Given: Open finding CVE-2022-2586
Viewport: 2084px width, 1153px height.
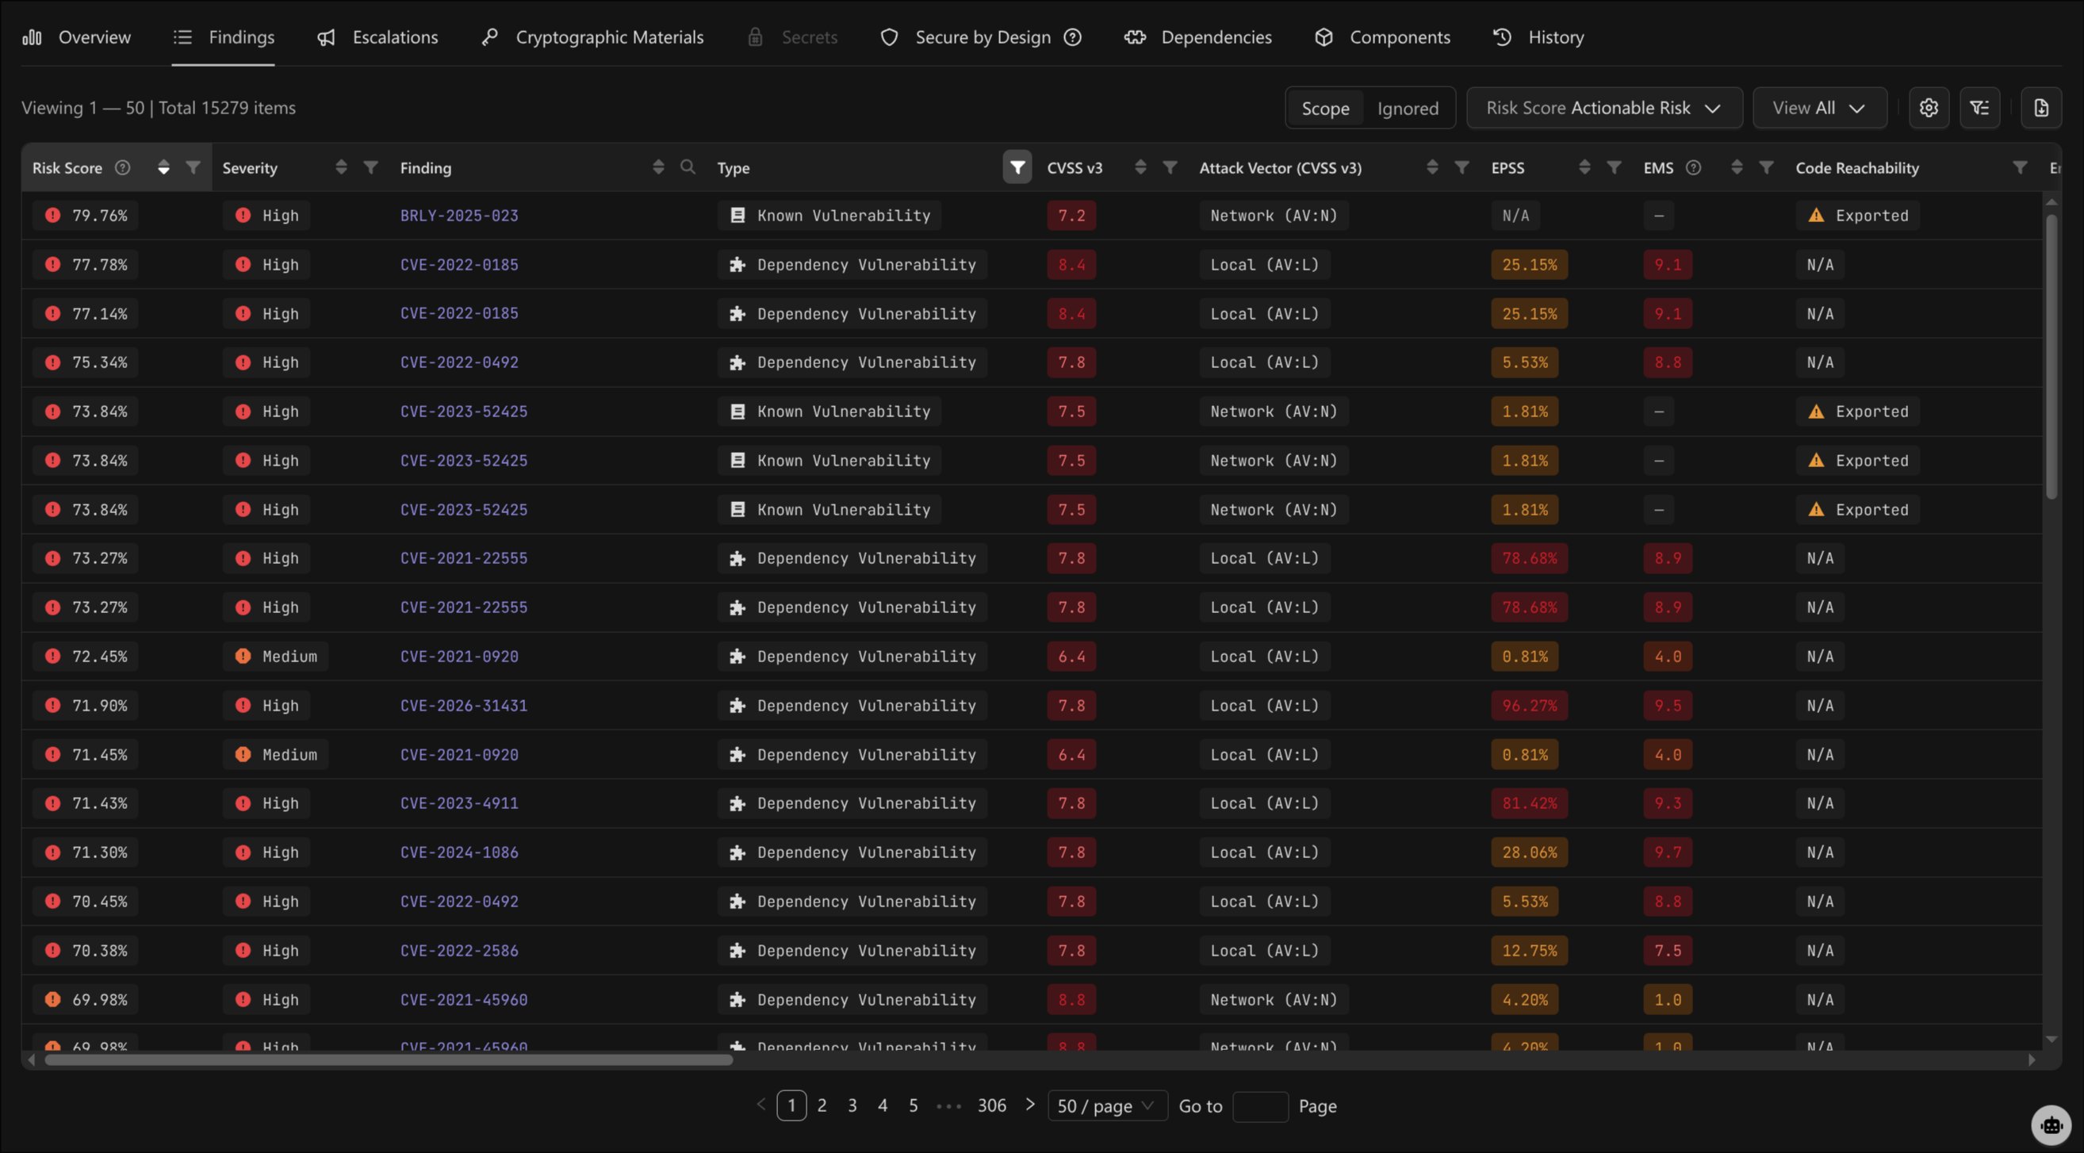Looking at the screenshot, I should coord(458,951).
